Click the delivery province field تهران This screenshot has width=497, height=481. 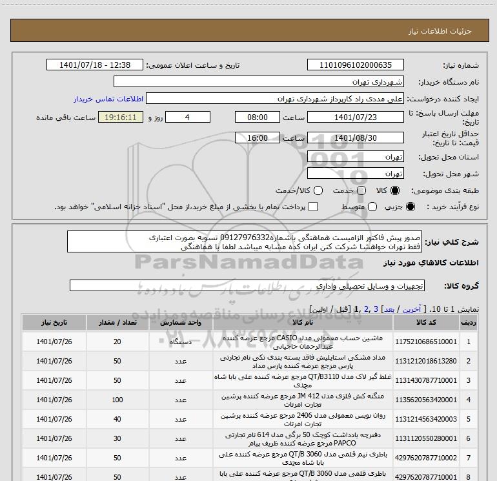[355, 157]
